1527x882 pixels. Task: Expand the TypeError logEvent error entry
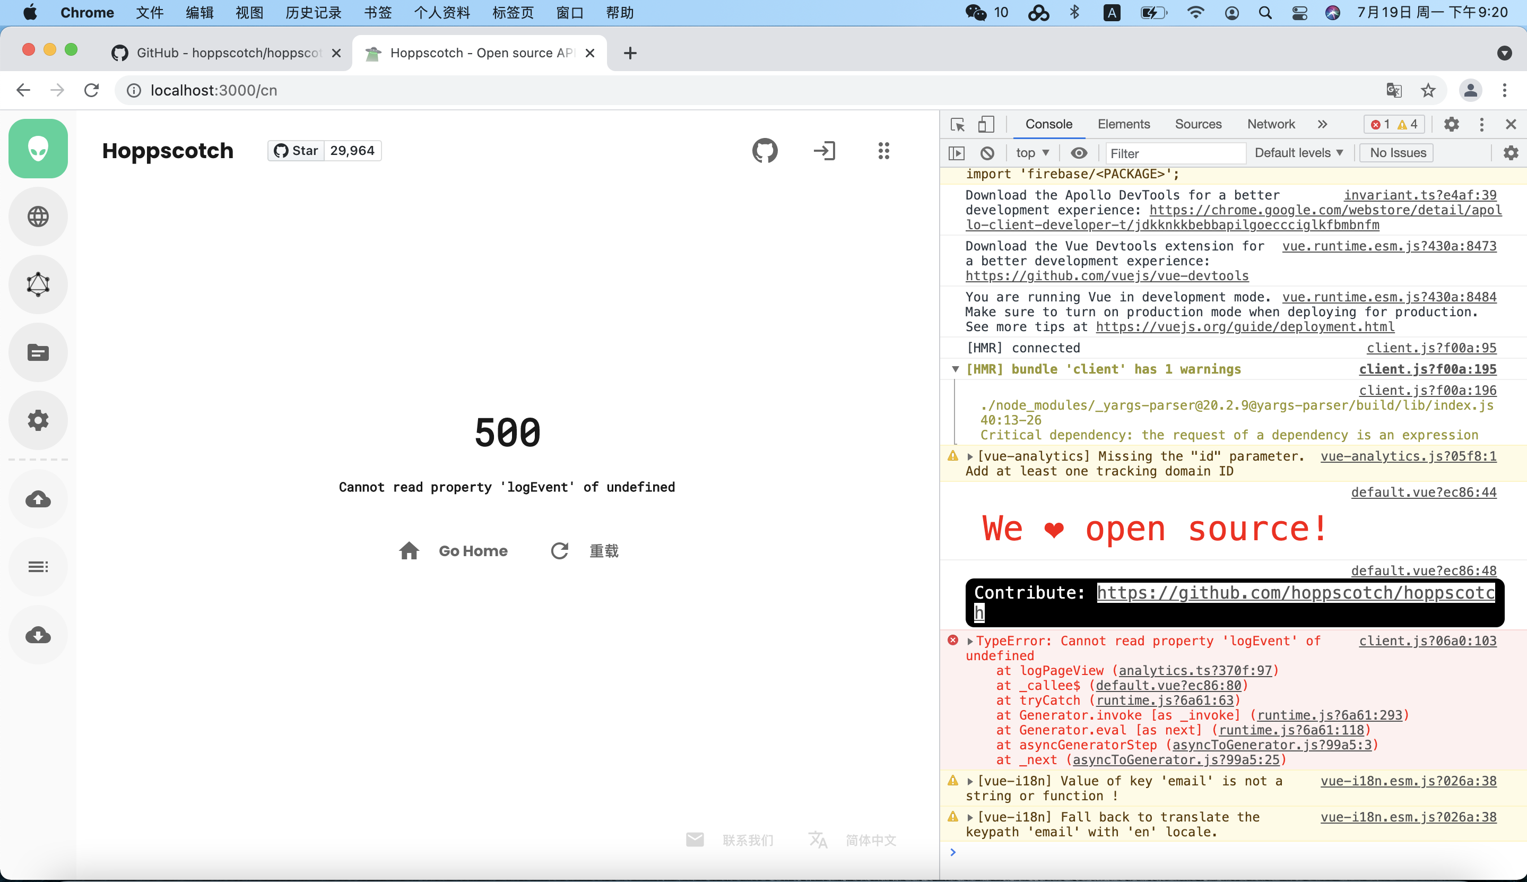click(970, 641)
